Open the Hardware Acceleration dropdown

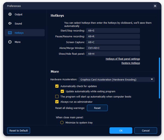pos(117,80)
